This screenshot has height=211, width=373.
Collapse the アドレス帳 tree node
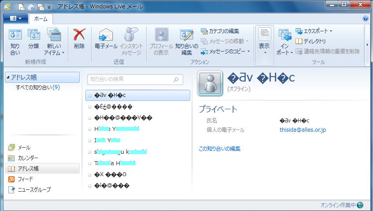coord(8,78)
